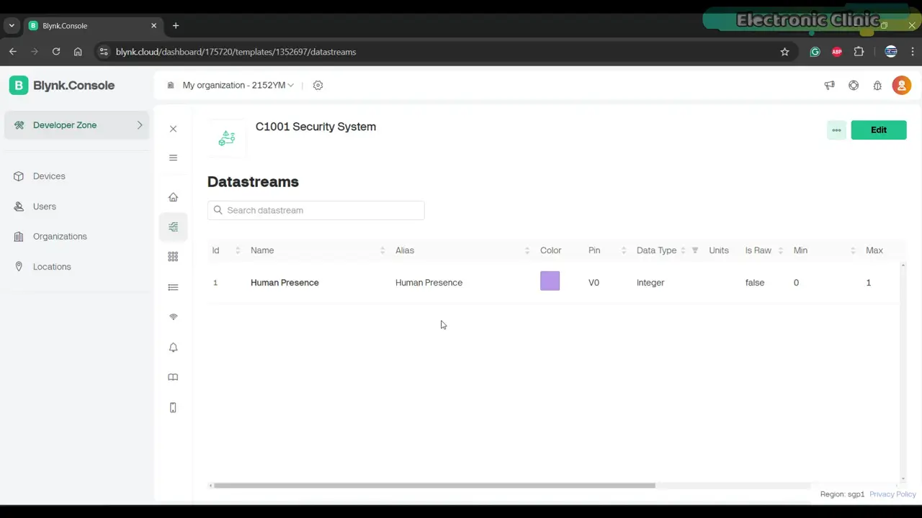
Task: Click the organization settings gear icon
Action: (x=318, y=85)
